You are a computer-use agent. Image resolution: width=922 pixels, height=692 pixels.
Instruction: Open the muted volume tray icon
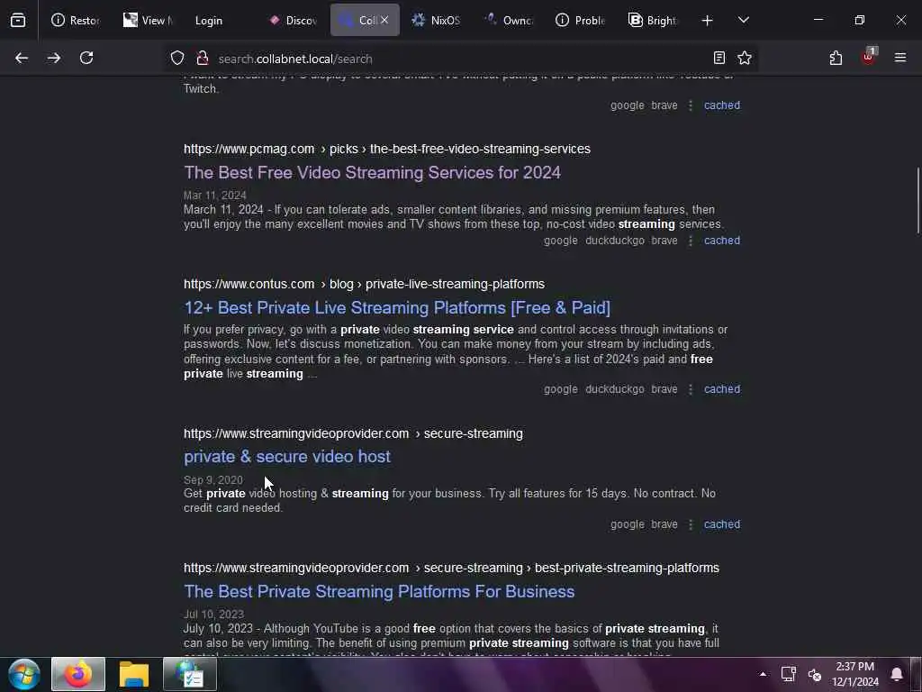click(814, 674)
